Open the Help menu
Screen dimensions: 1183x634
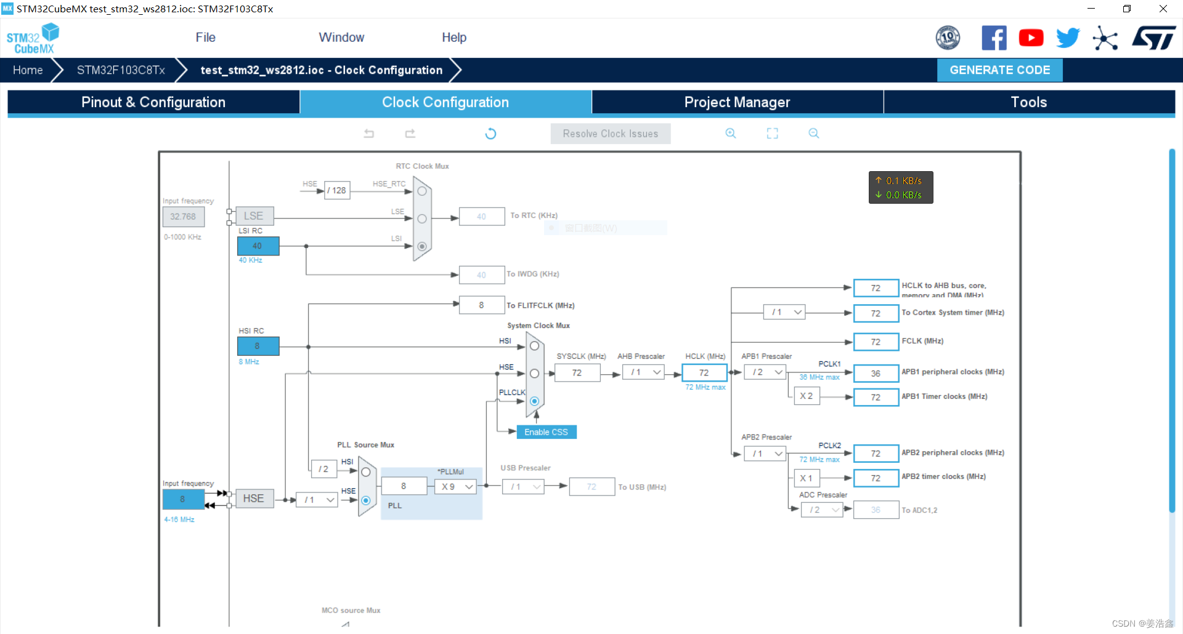point(454,38)
